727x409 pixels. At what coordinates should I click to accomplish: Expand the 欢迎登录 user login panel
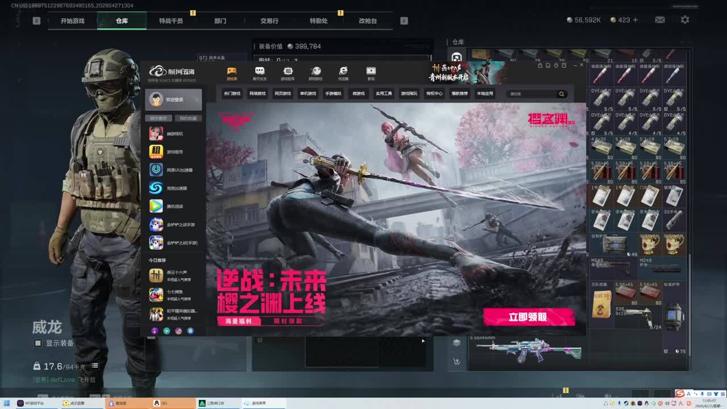[x=173, y=99]
